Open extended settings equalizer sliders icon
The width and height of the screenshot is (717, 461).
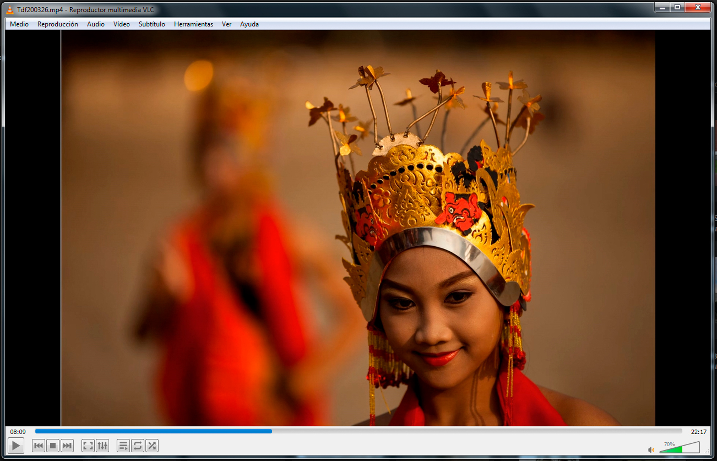click(x=102, y=446)
